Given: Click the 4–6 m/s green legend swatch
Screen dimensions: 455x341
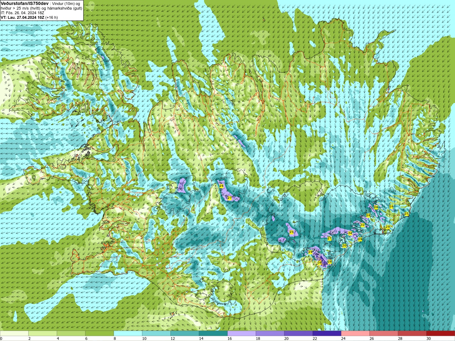Looking at the screenshot, I should (x=71, y=334).
